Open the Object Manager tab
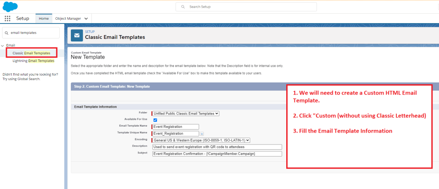 click(68, 19)
